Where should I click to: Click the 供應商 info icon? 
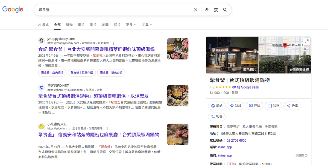pyautogui.click(x=306, y=156)
